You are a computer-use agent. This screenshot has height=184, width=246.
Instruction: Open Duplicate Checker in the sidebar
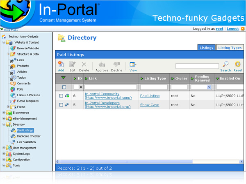click(x=29, y=136)
